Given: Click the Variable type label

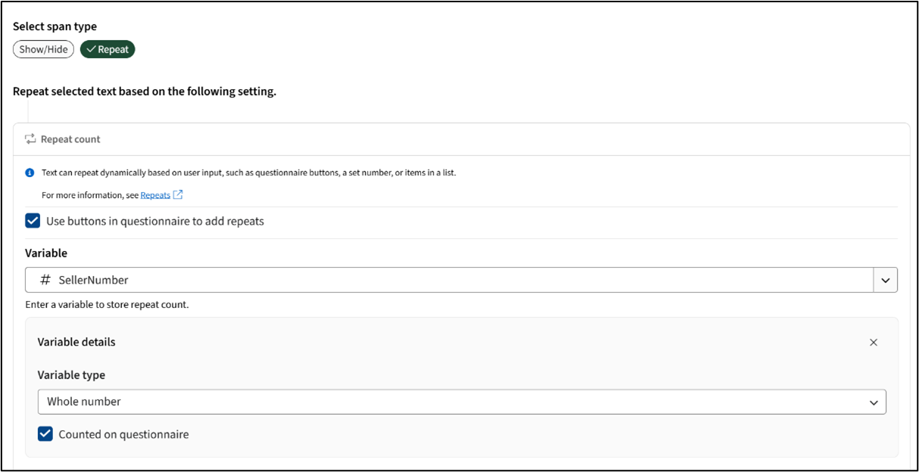Looking at the screenshot, I should 71,374.
